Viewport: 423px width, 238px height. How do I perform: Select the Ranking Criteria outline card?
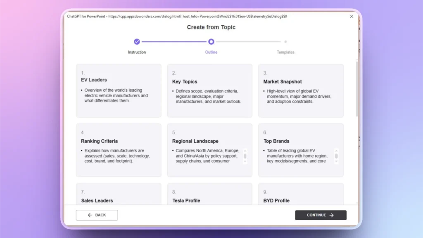tap(119, 150)
